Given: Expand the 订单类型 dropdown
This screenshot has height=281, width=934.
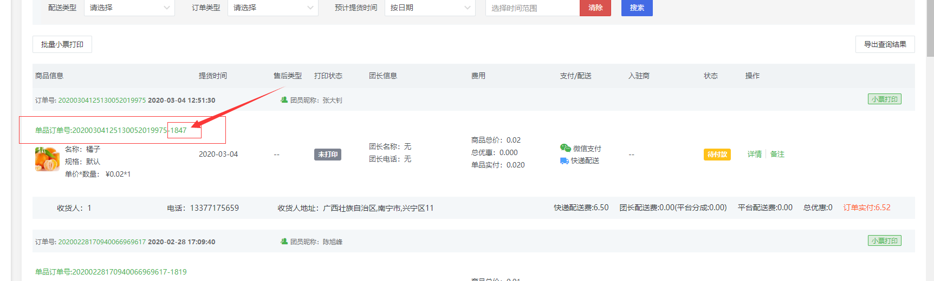Looking at the screenshot, I should coord(273,8).
